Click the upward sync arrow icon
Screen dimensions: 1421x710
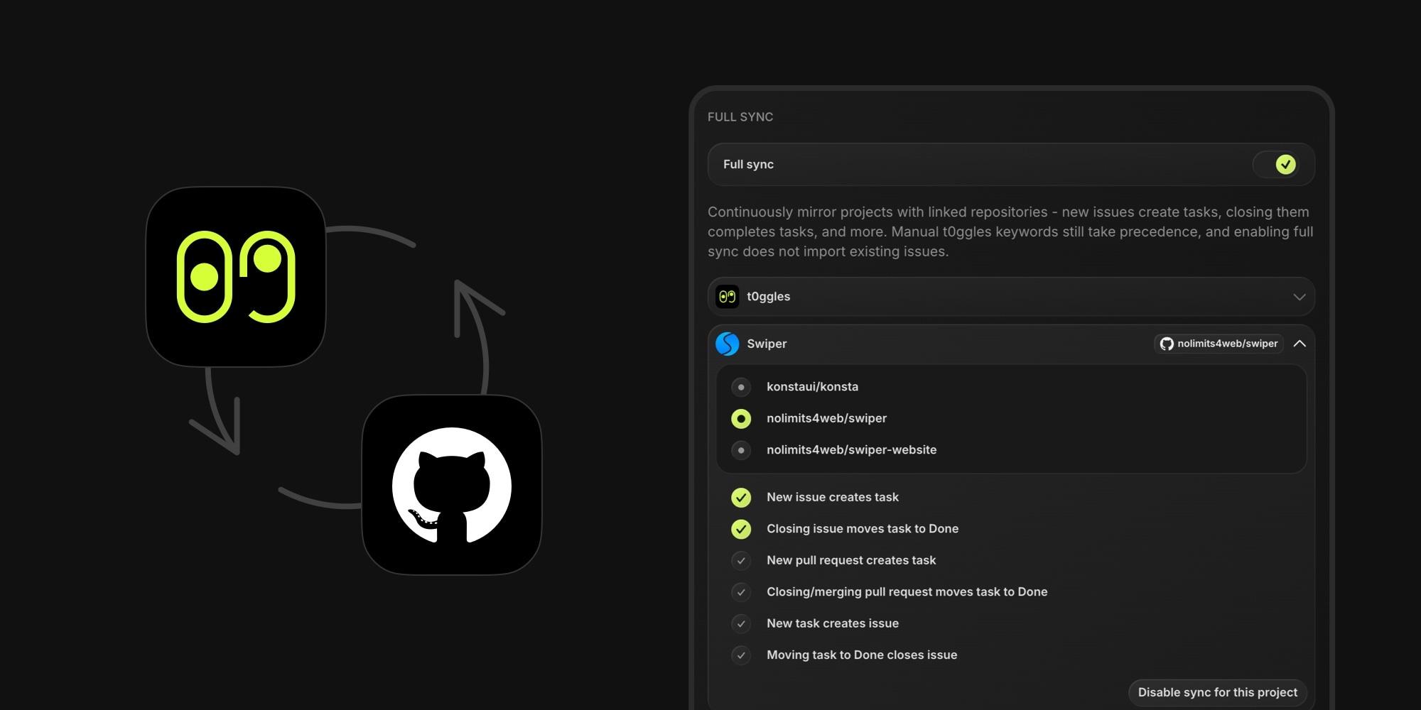point(477,335)
